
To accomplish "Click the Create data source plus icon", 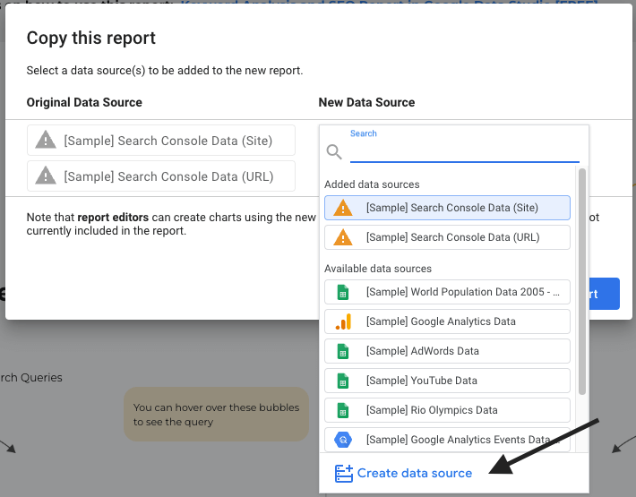I will pyautogui.click(x=344, y=474).
